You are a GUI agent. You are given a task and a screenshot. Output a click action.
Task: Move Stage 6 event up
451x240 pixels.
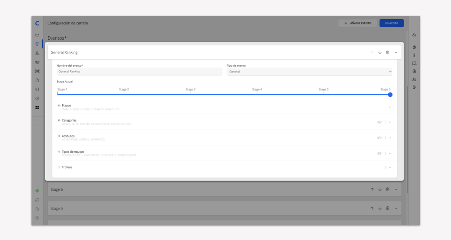(x=372, y=189)
